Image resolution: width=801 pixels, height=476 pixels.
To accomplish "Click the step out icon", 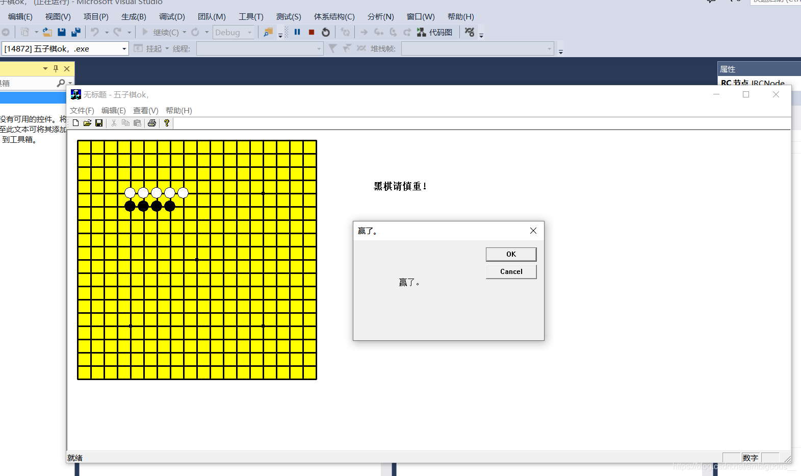I will (407, 32).
